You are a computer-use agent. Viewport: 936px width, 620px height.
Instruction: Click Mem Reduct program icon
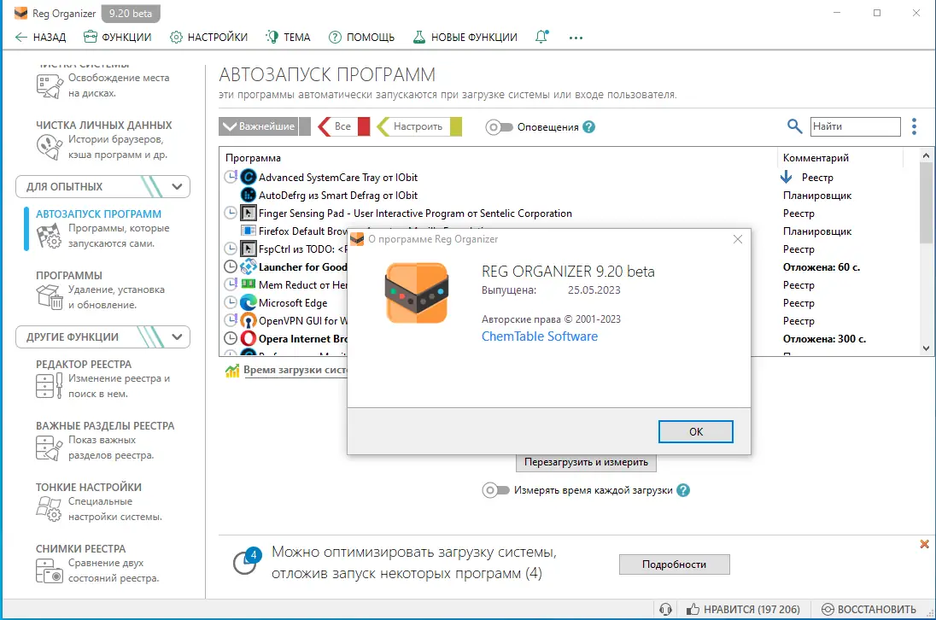248,284
